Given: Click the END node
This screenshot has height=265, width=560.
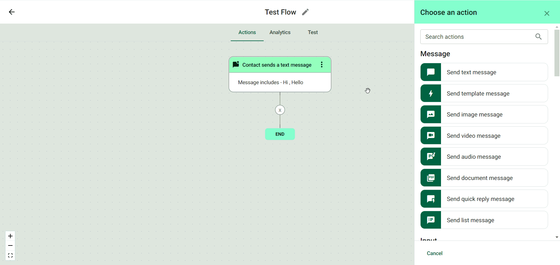Looking at the screenshot, I should [280, 134].
